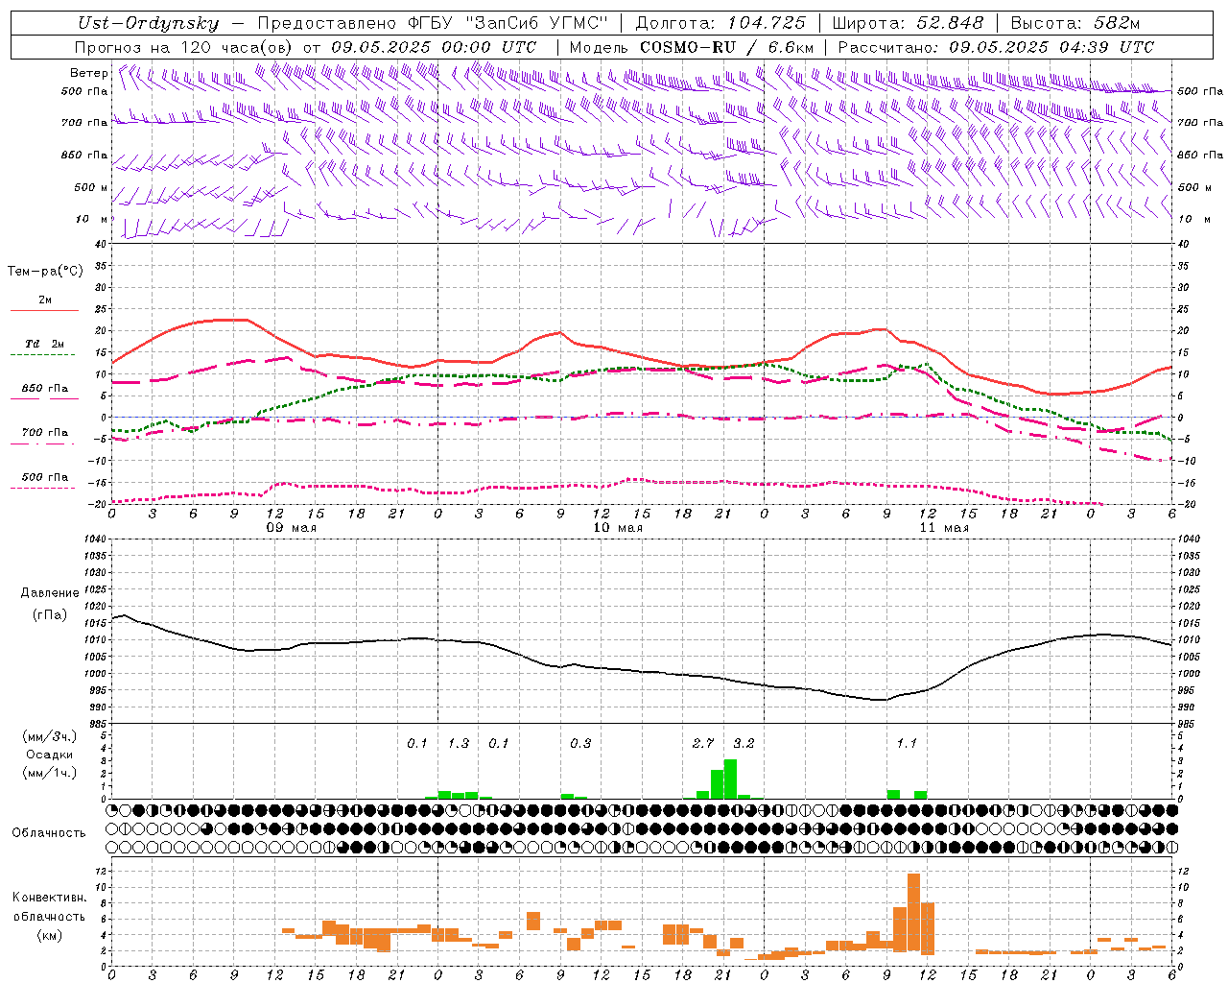Click the tallest orange convective cloud bar

(913, 912)
